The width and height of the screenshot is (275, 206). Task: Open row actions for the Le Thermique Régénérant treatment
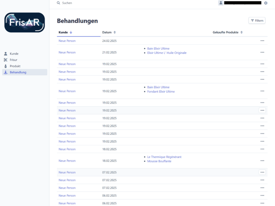tap(262, 161)
